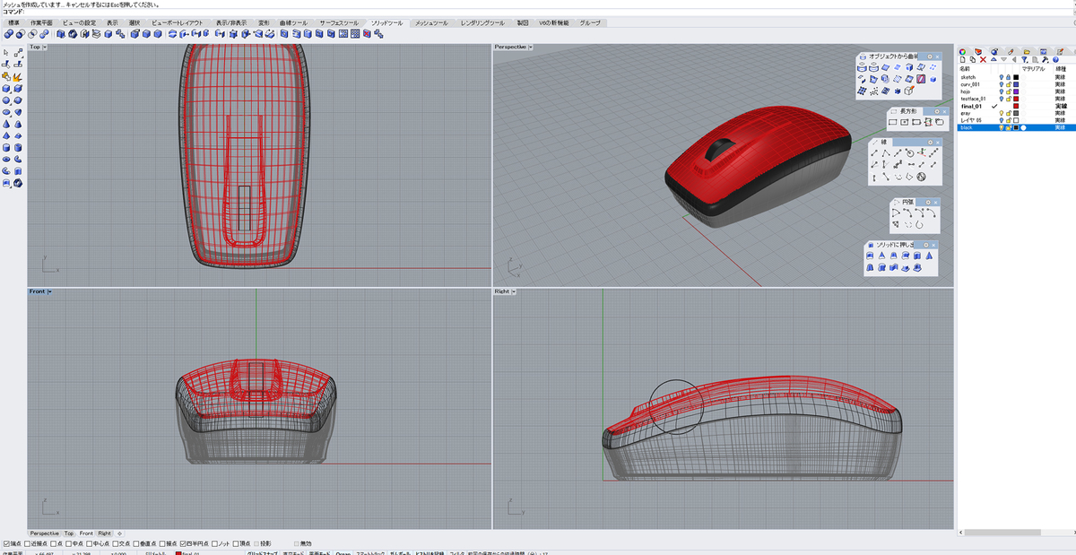Click the 実線 linetype of sketch layer

tap(1059, 77)
